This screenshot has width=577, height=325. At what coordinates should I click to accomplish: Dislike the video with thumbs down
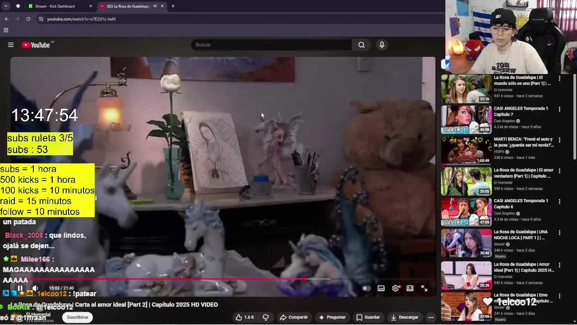[x=266, y=317]
